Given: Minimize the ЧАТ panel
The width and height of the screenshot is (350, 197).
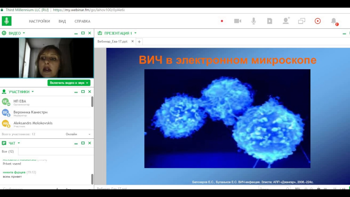Looking at the screenshot, I should [x=76, y=143].
